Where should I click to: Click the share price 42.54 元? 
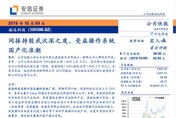(x=159, y=58)
